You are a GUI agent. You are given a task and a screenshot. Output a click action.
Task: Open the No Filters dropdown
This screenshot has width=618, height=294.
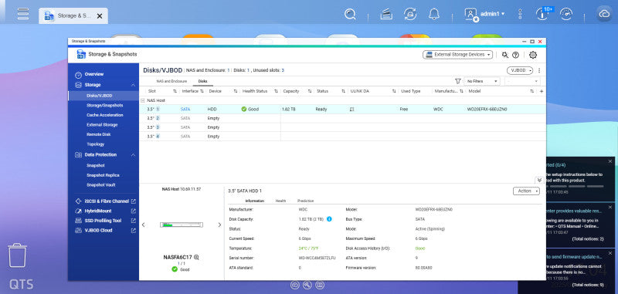point(482,81)
